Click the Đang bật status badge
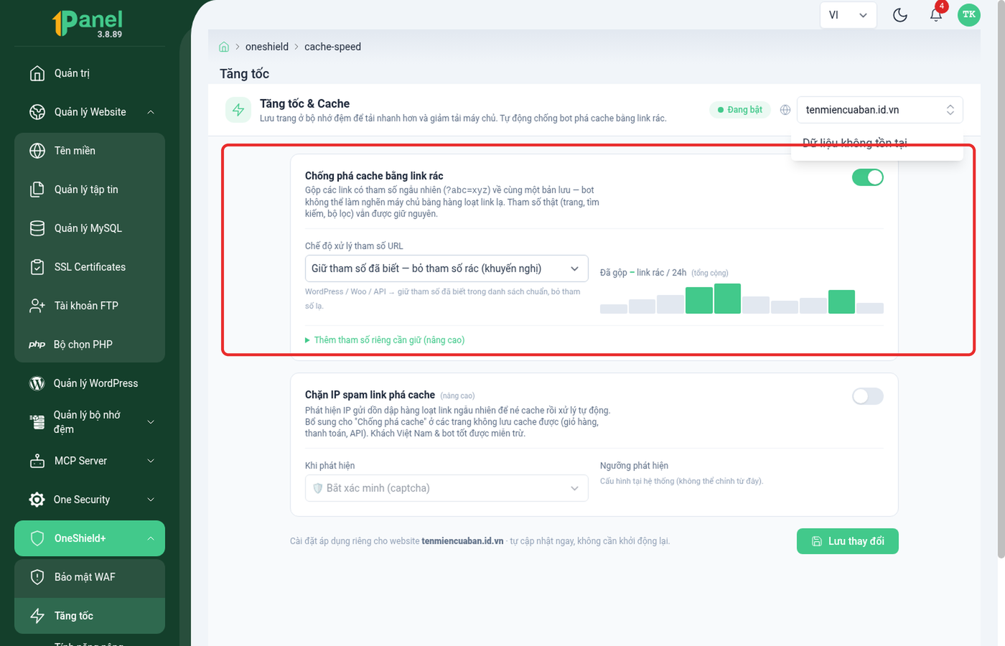 (739, 110)
